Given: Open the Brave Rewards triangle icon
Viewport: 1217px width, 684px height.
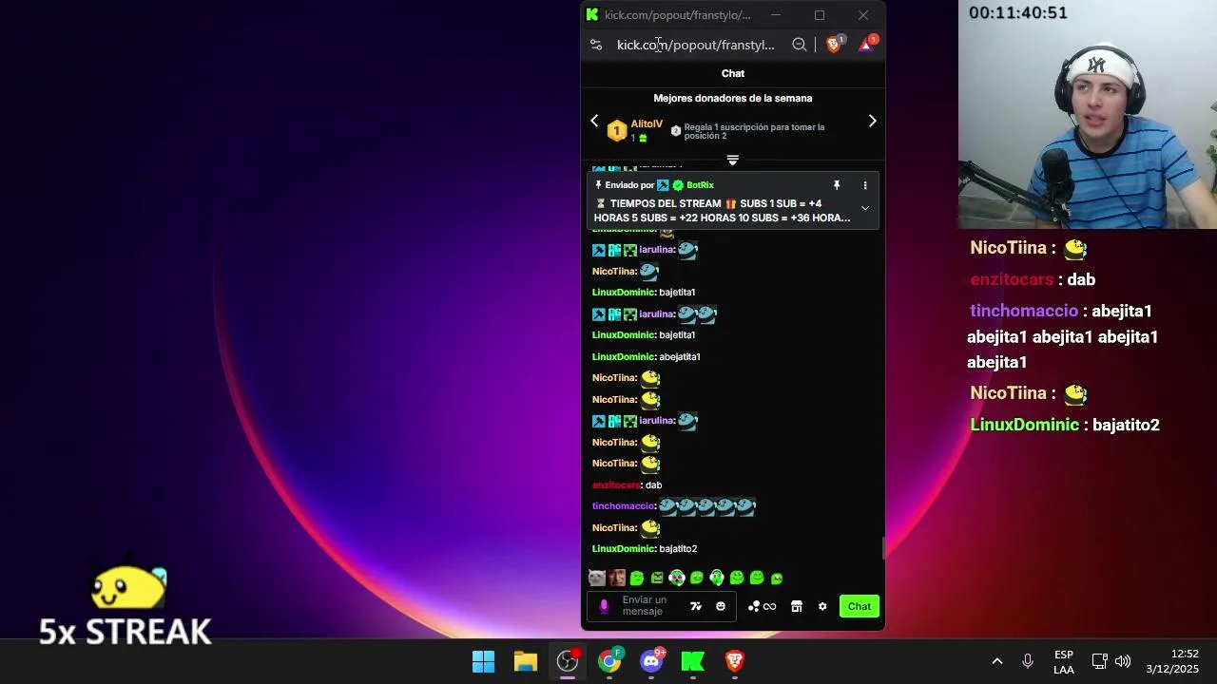Looking at the screenshot, I should [x=866, y=45].
